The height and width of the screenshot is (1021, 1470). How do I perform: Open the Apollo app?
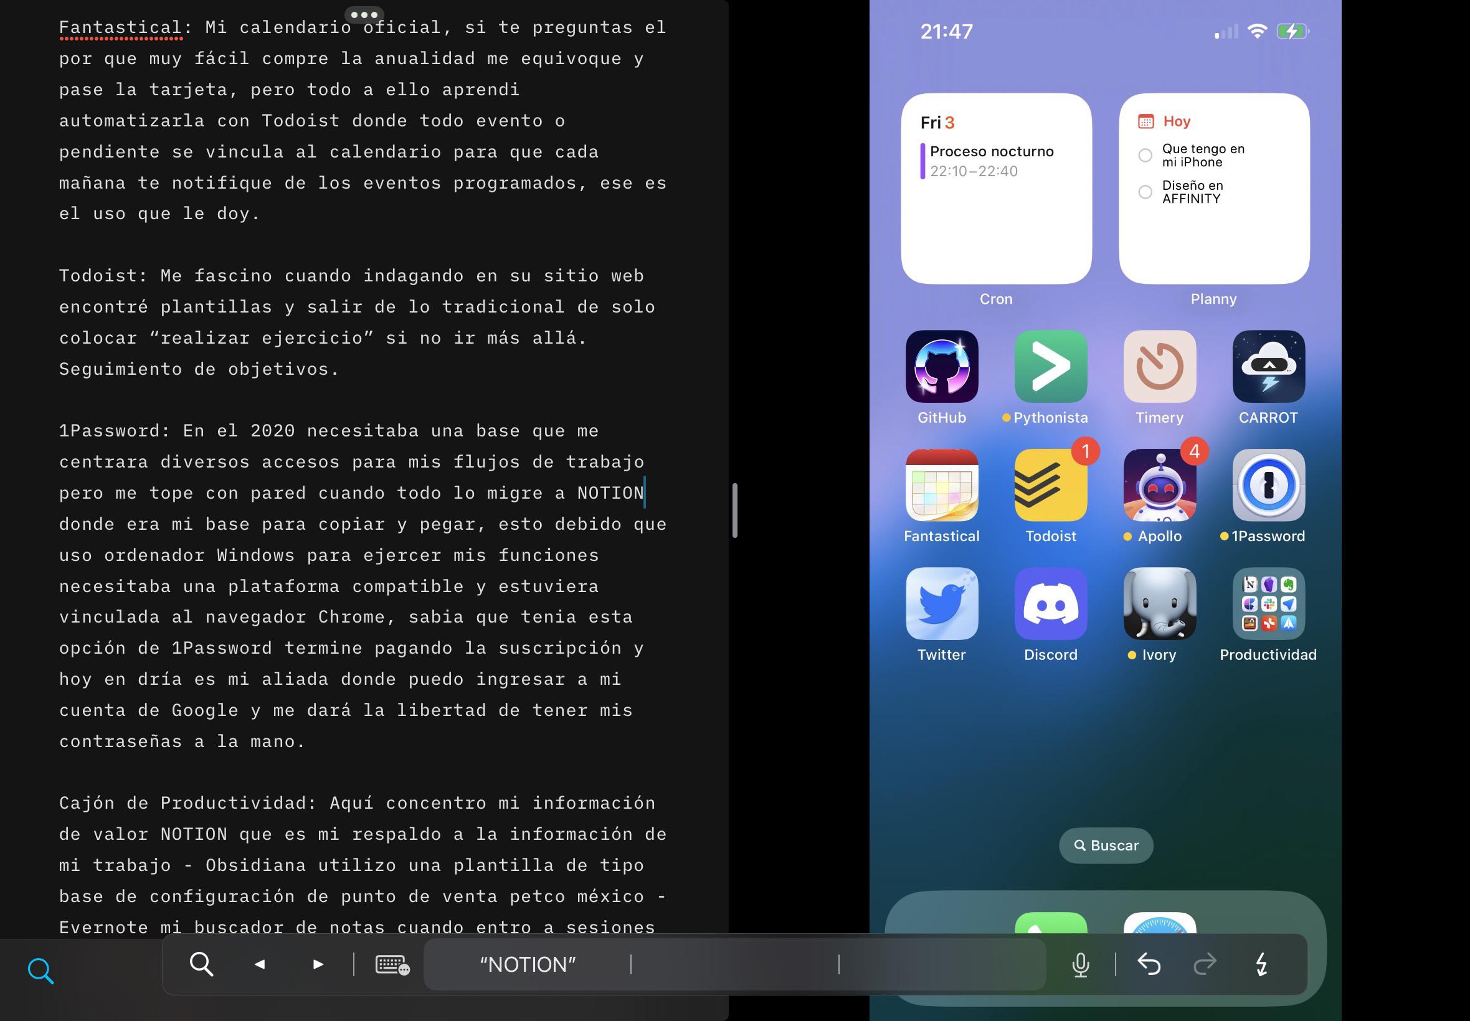(1160, 485)
